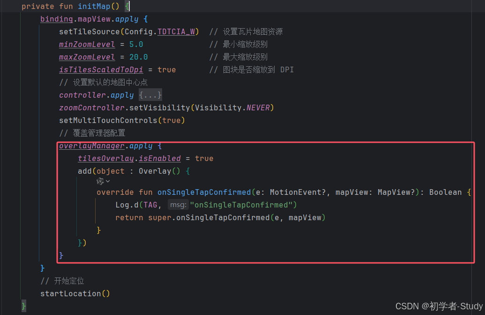The image size is (485, 315).
Task: Click the return super.onSingleTapConfirmed line
Action: [x=220, y=217]
